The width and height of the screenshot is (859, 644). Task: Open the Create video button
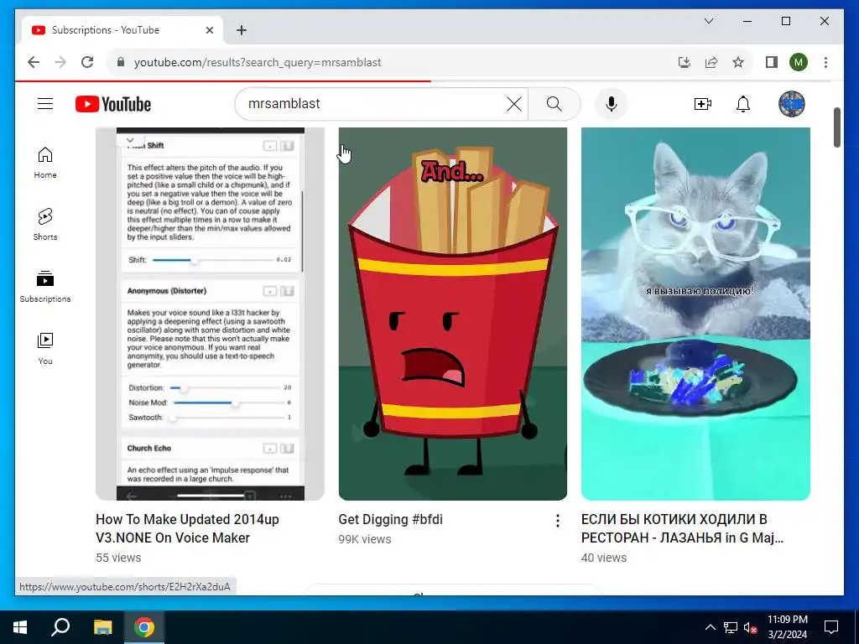(x=702, y=104)
